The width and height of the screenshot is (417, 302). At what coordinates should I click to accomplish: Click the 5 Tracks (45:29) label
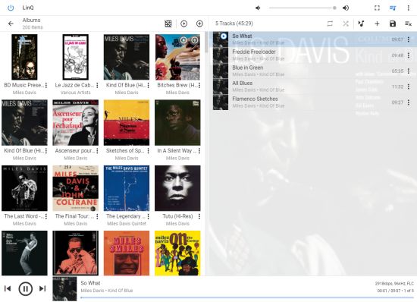pyautogui.click(x=234, y=24)
